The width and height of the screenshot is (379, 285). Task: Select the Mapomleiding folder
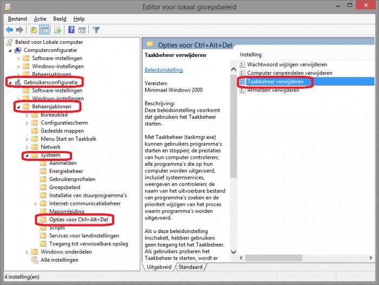point(67,211)
